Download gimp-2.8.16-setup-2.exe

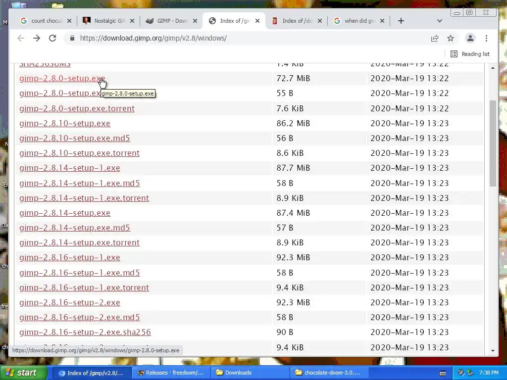coord(69,302)
